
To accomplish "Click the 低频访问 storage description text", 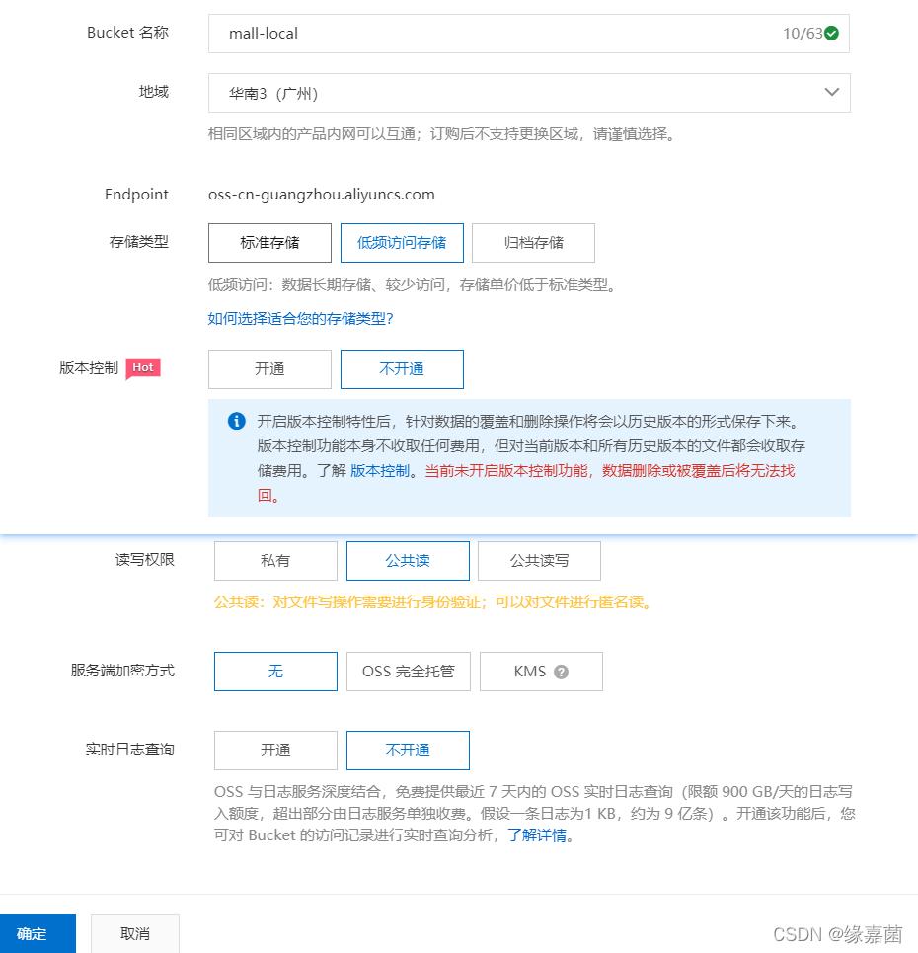I will click(414, 285).
